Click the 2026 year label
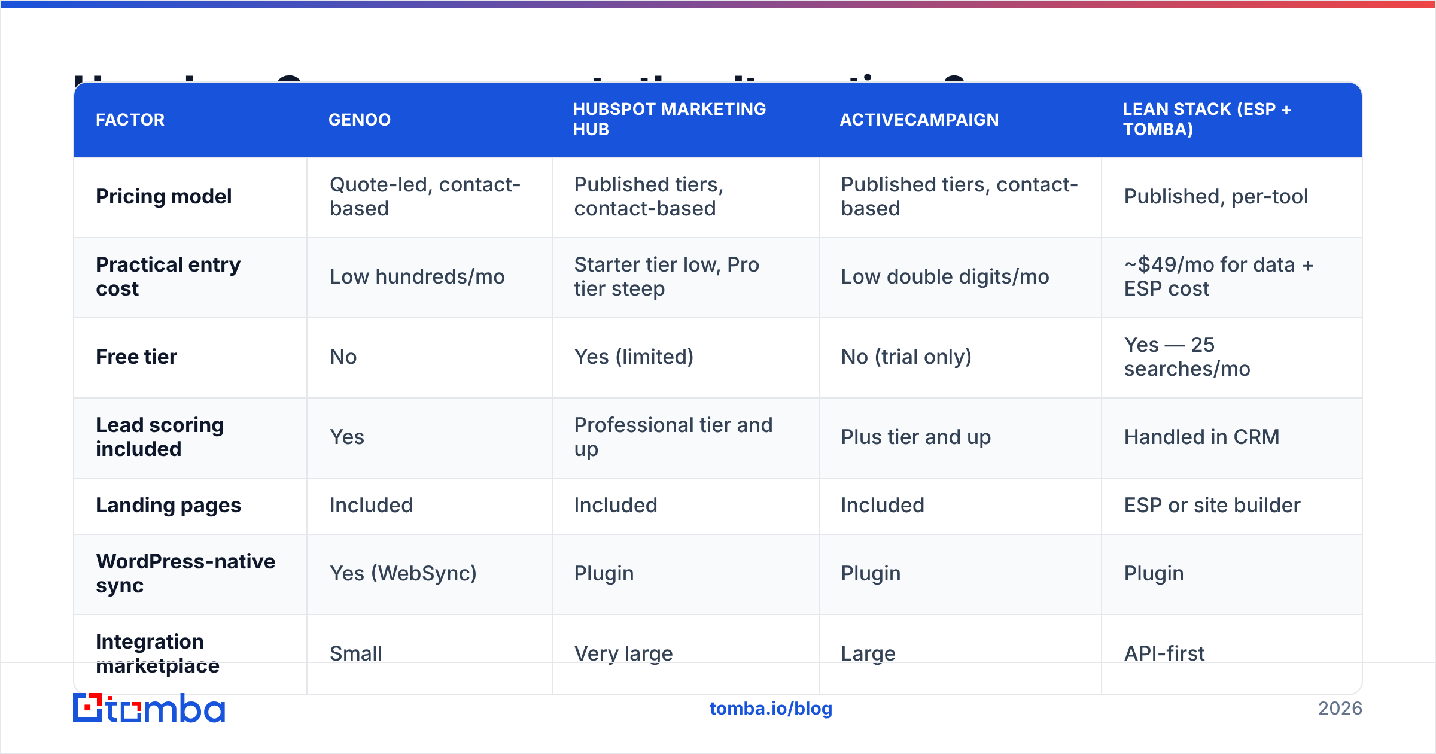 pyautogui.click(x=1340, y=709)
